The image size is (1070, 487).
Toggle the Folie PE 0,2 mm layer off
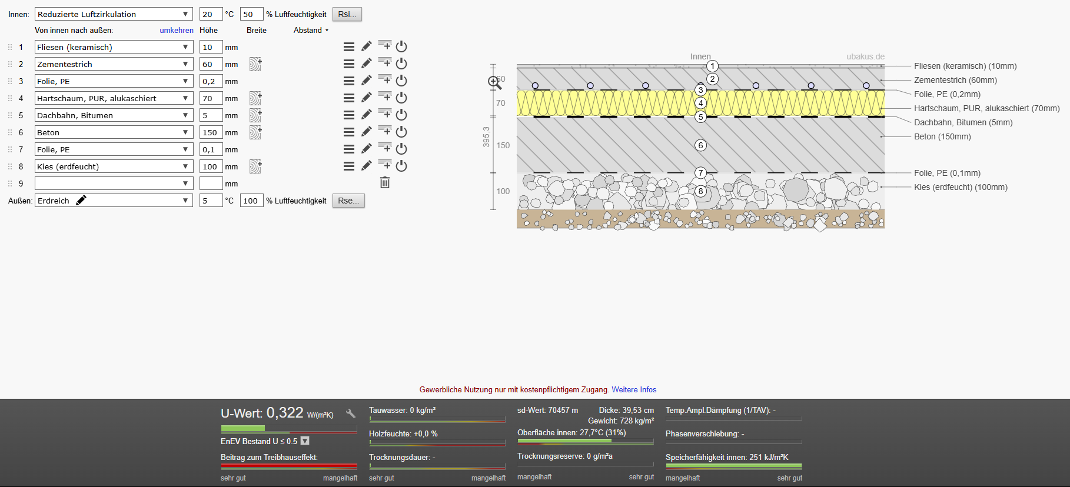(401, 81)
